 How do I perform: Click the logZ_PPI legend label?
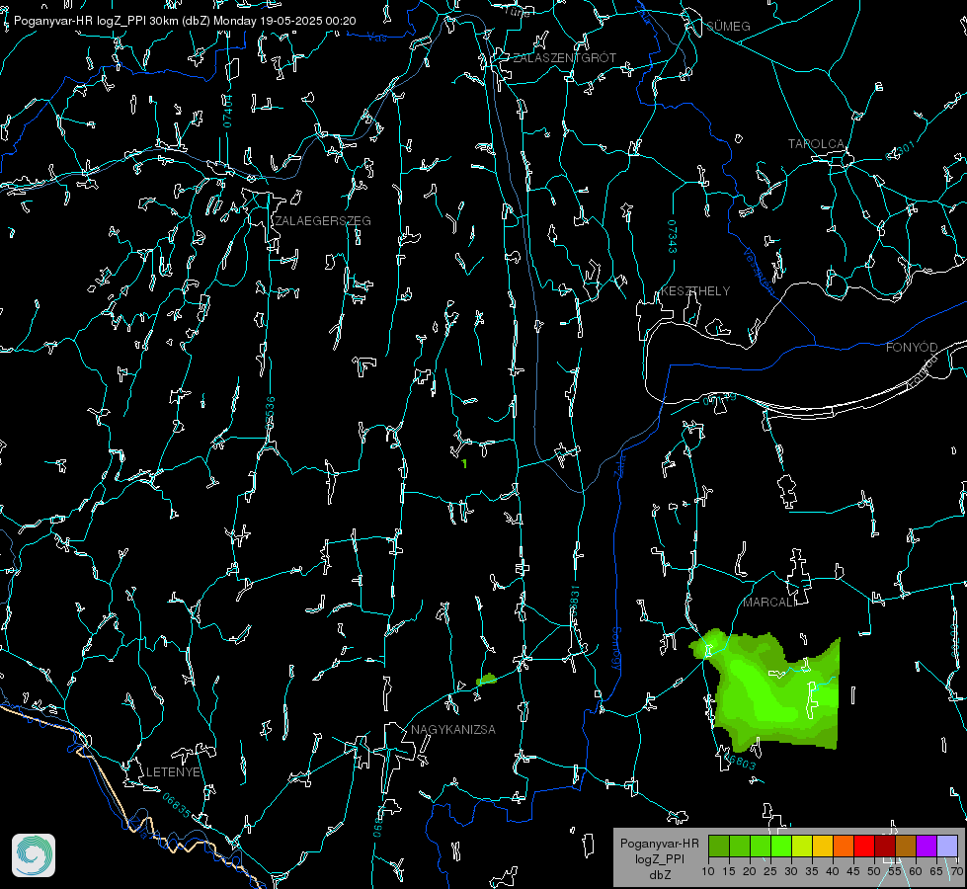[659, 858]
